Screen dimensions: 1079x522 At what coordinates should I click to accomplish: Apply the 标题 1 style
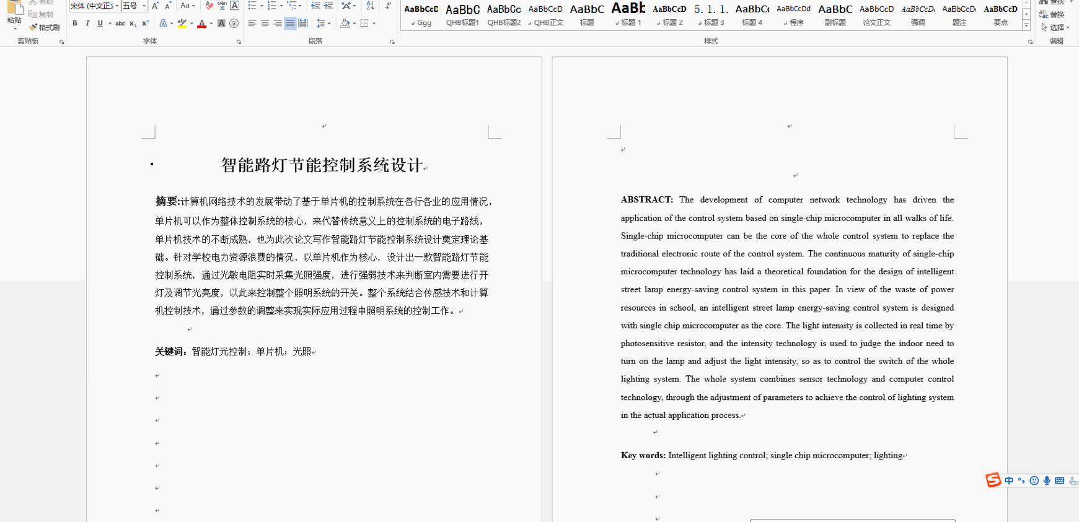click(628, 15)
